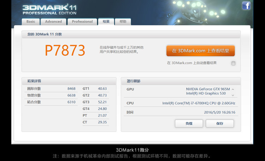Click the 運行細節 panel header

(x=181, y=81)
